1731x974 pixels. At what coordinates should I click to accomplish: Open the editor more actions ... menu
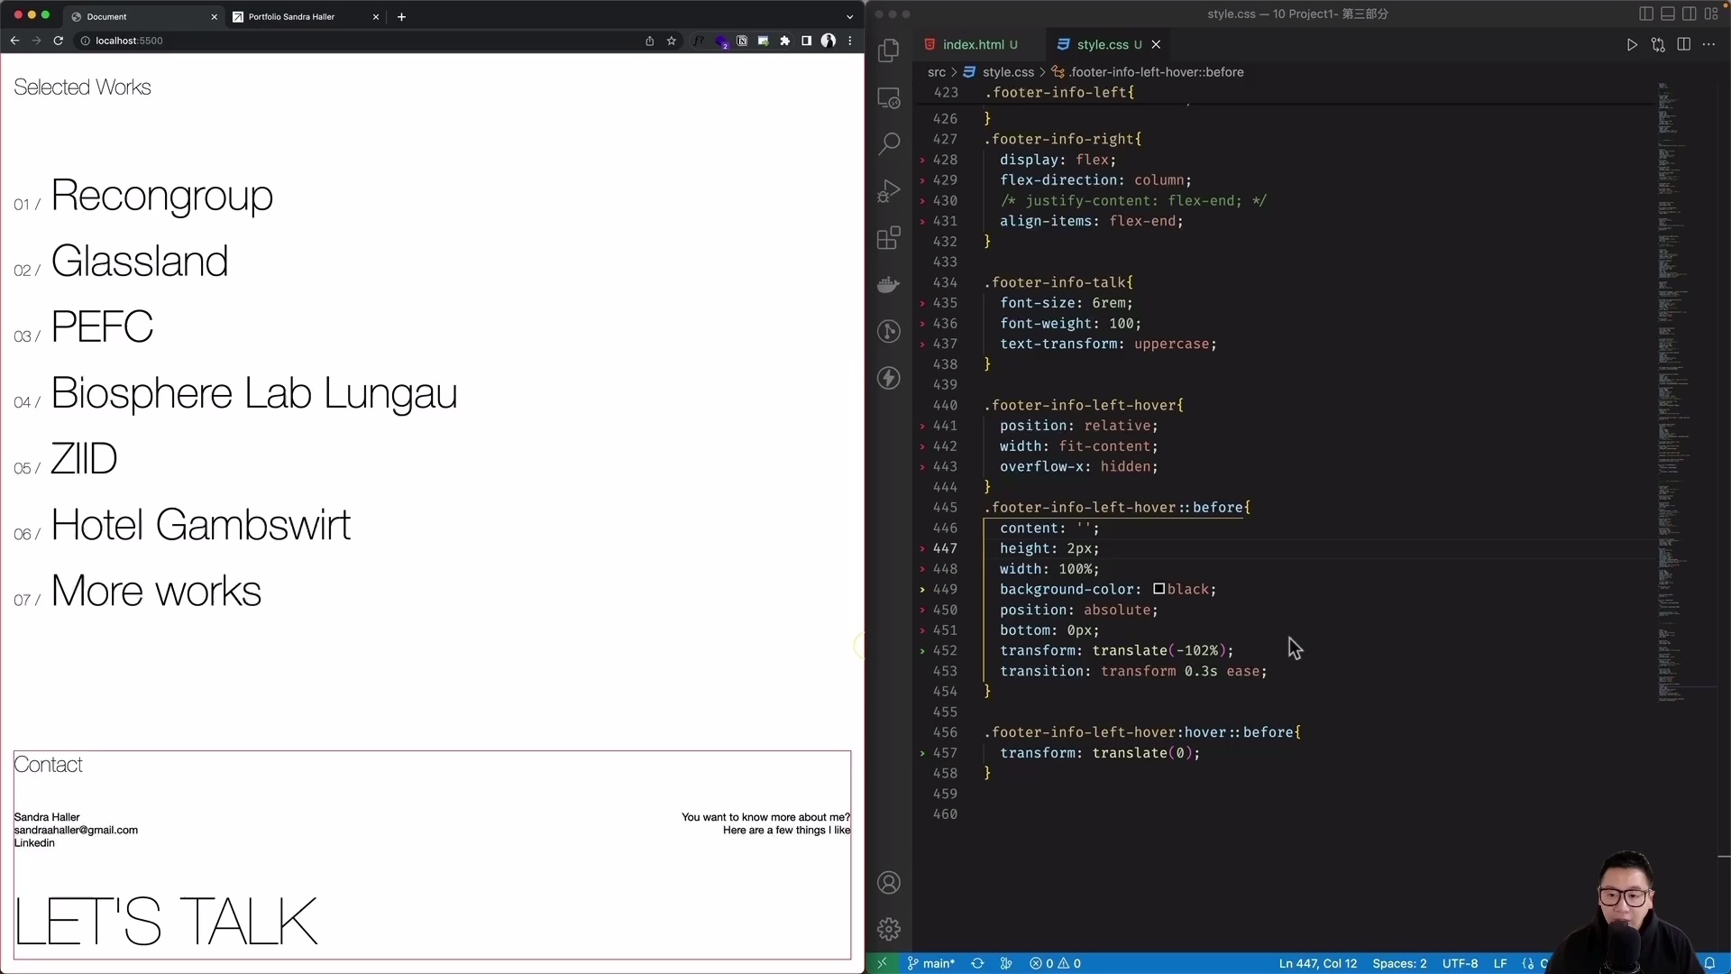pos(1709,44)
